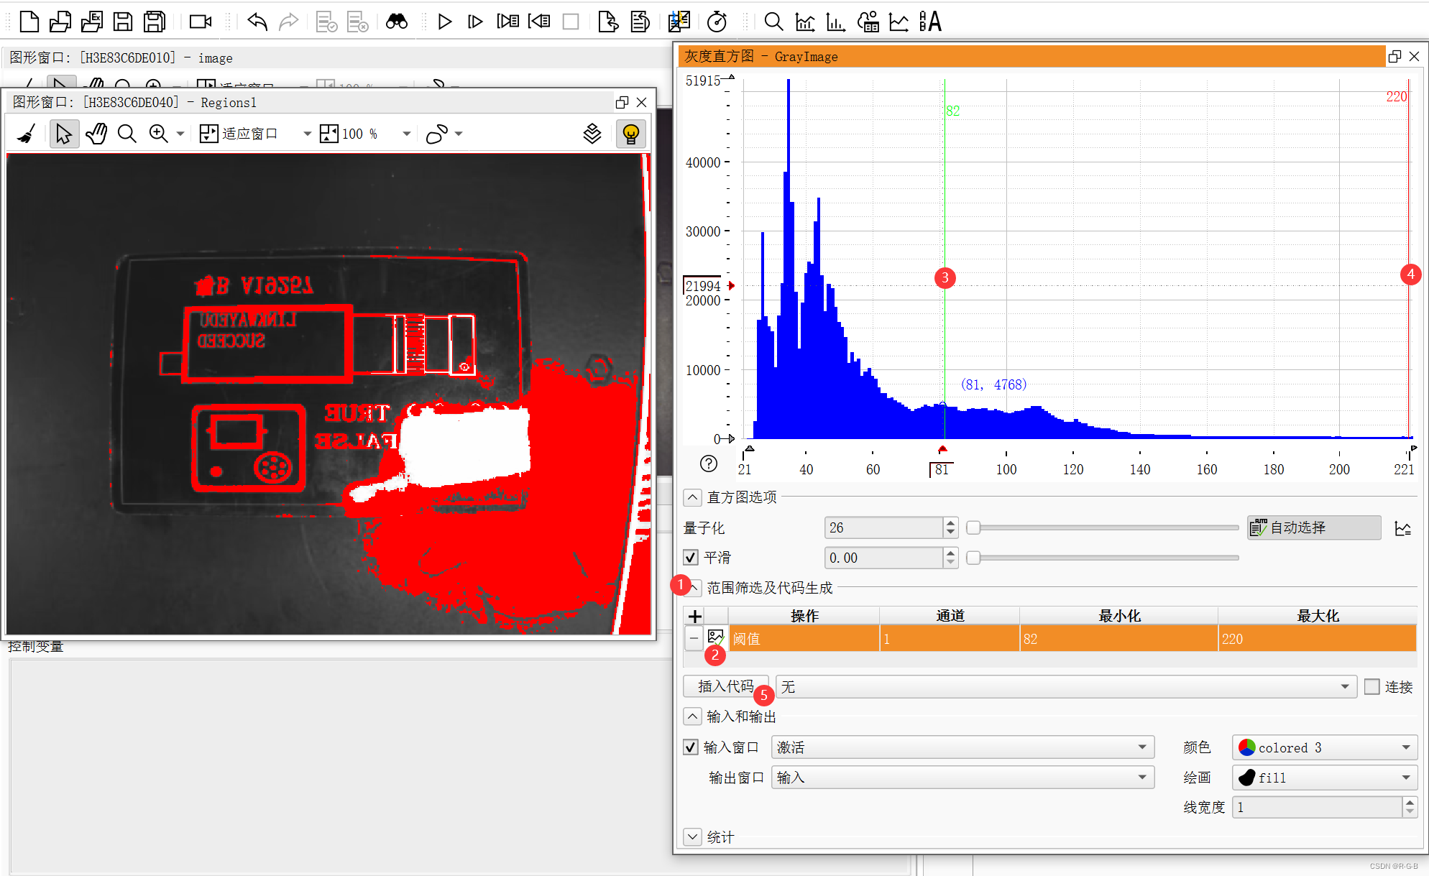Toggle the light bulb tooltip icon
The width and height of the screenshot is (1429, 876).
630,134
